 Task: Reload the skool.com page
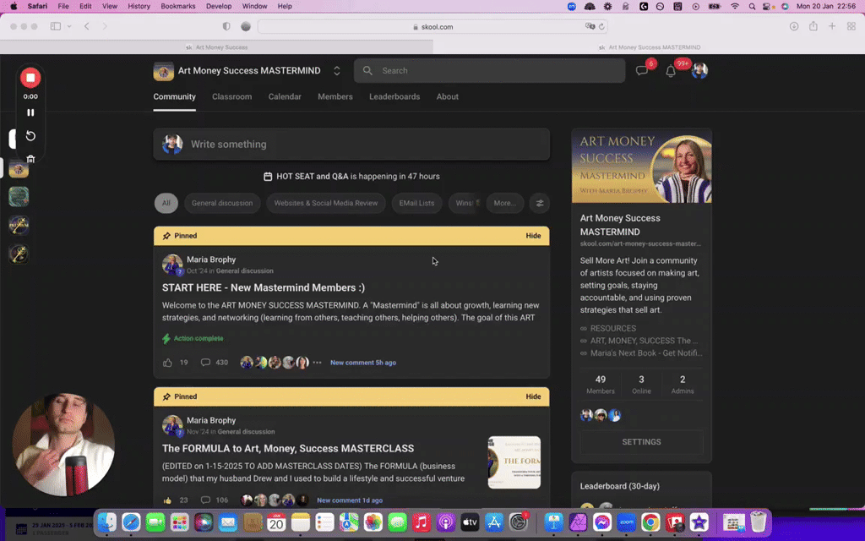pos(601,26)
